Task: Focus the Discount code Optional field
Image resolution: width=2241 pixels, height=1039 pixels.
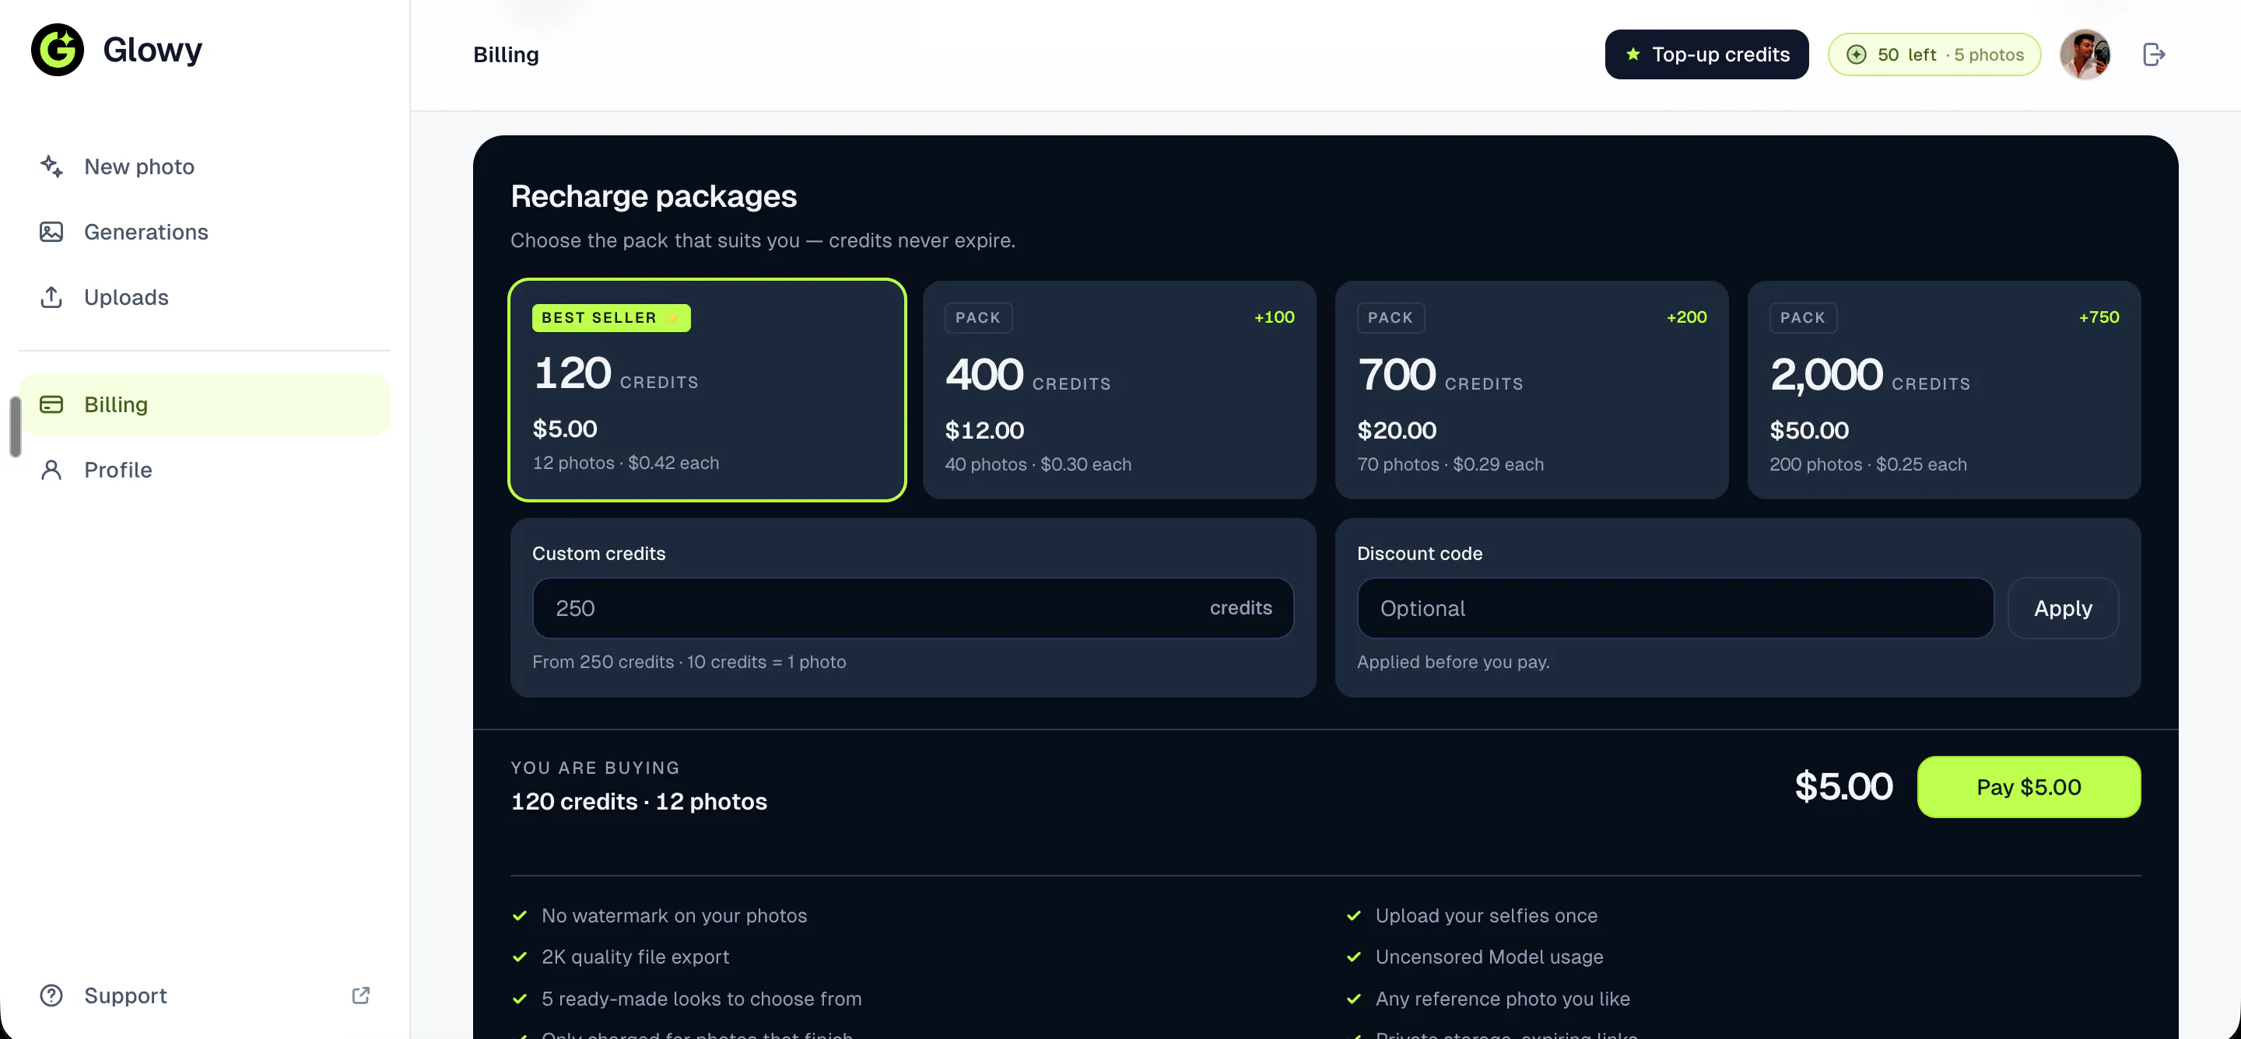Action: coord(1675,607)
